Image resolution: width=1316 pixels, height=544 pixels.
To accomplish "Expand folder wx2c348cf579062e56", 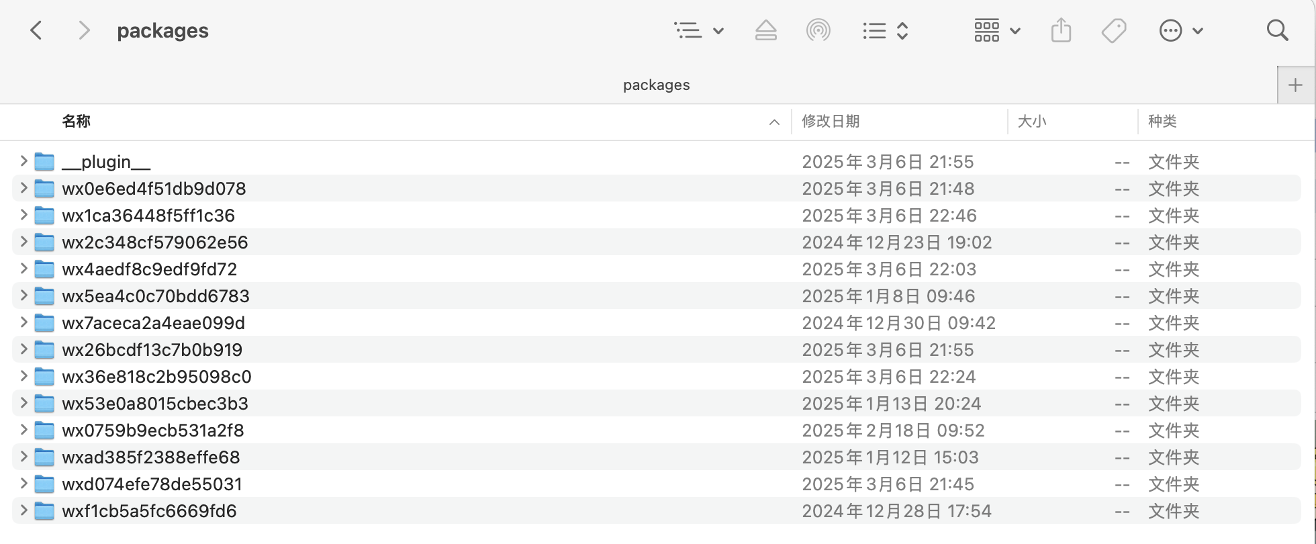I will point(23,242).
